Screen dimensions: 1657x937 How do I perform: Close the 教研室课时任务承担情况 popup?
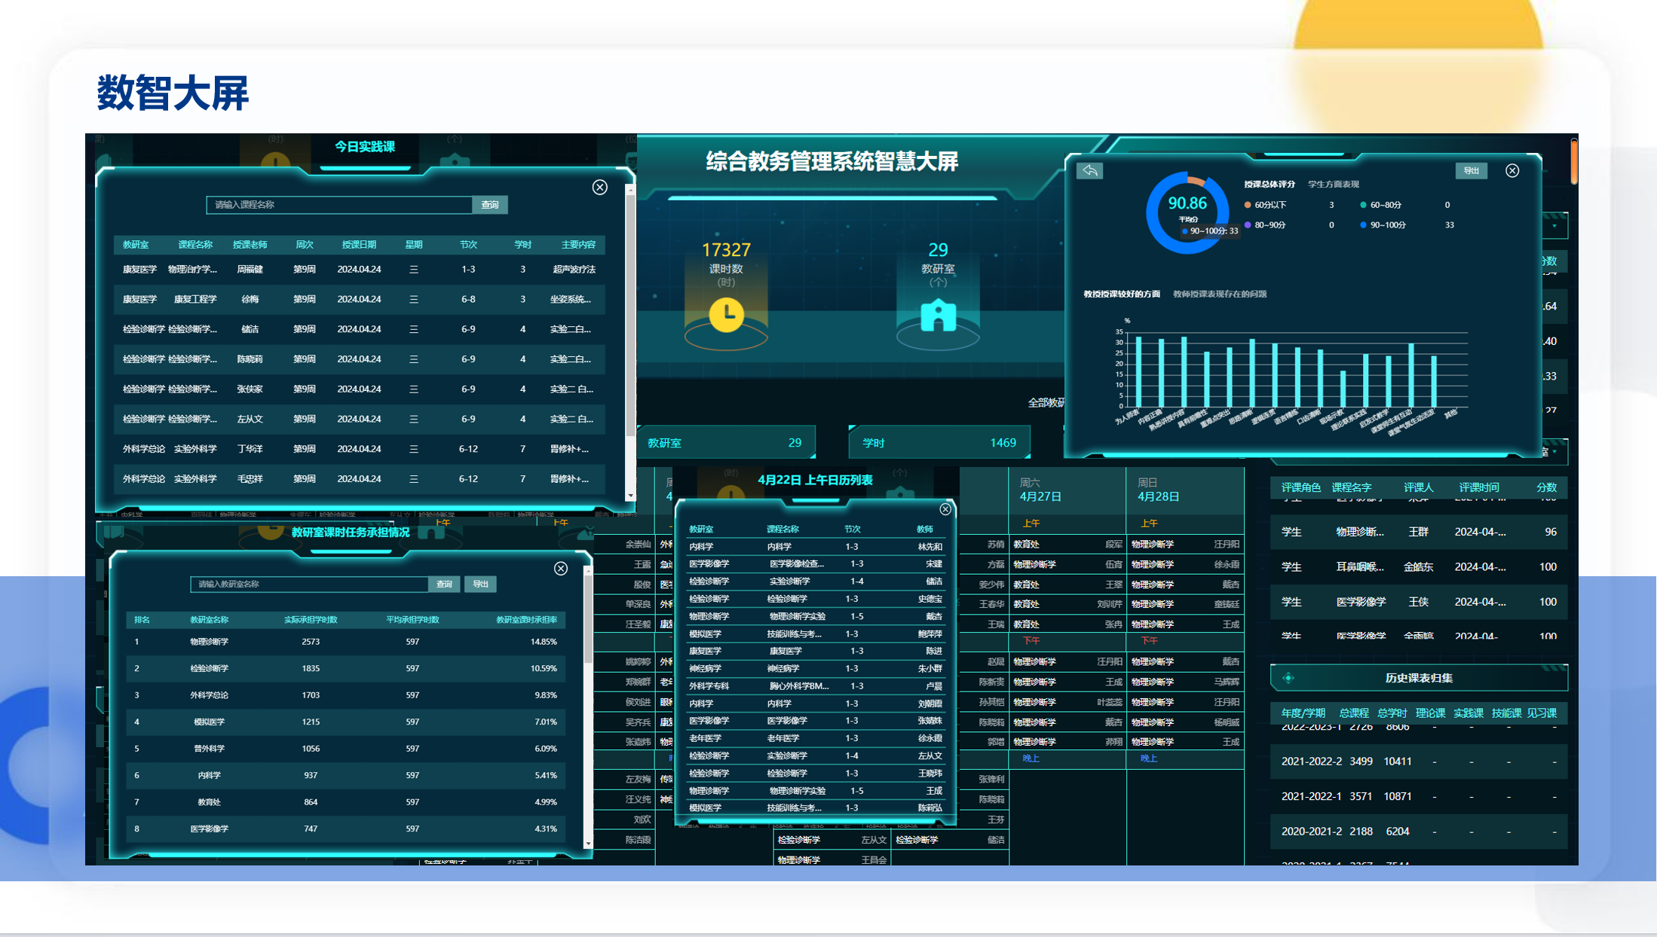coord(561,569)
